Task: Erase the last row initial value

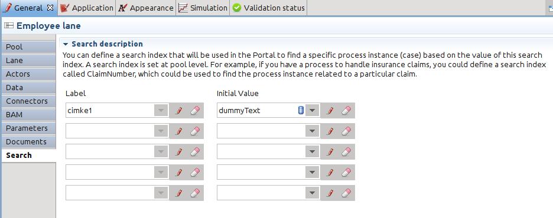Action: [346, 193]
